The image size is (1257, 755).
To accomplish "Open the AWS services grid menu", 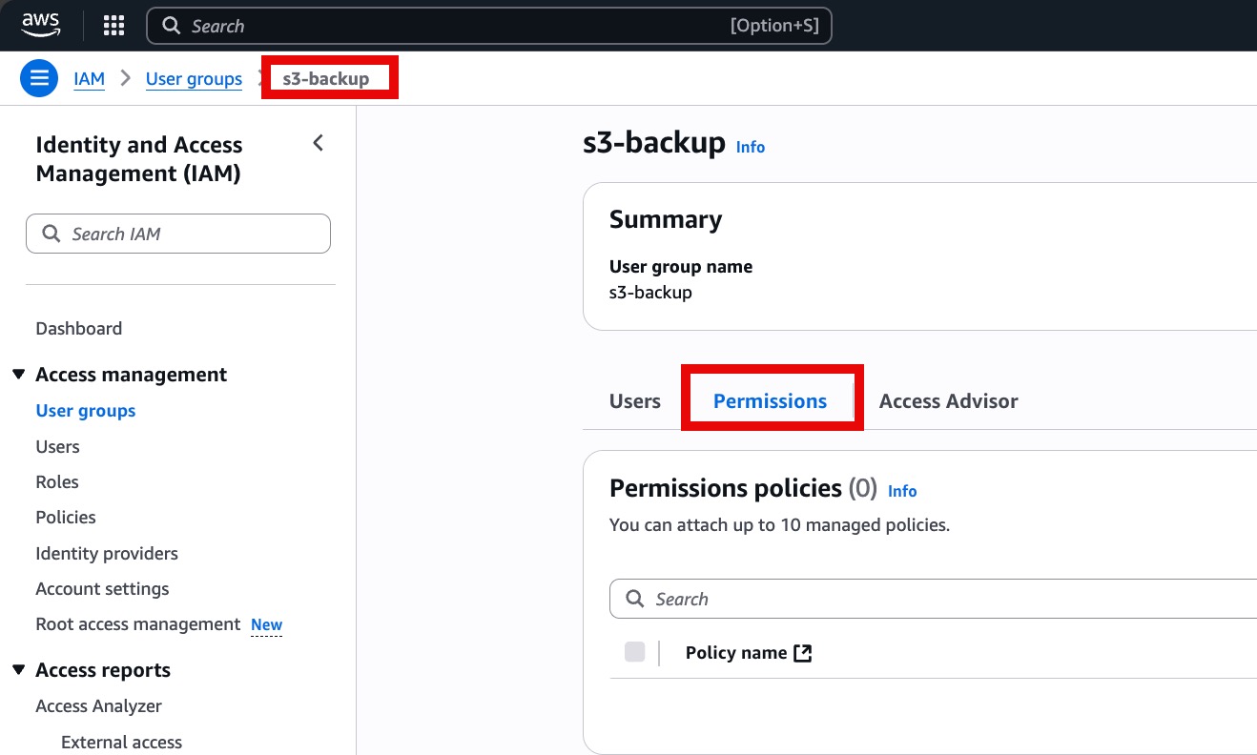I will (x=113, y=26).
